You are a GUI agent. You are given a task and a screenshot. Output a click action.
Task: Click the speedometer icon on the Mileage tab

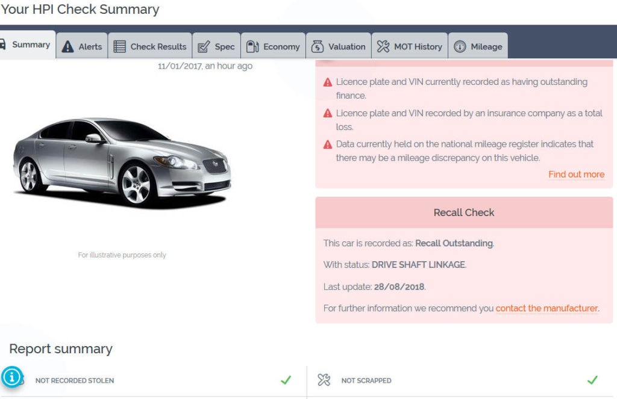(459, 45)
